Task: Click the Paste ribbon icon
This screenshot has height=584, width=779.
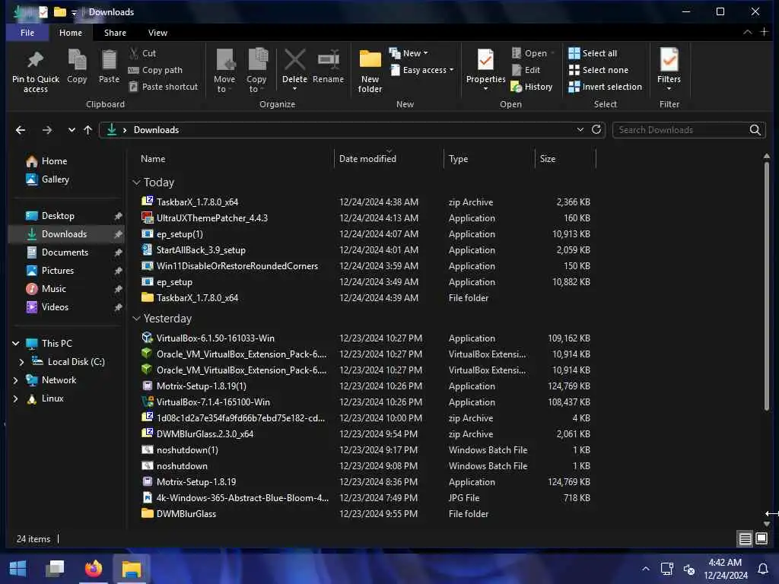Action: [109, 61]
